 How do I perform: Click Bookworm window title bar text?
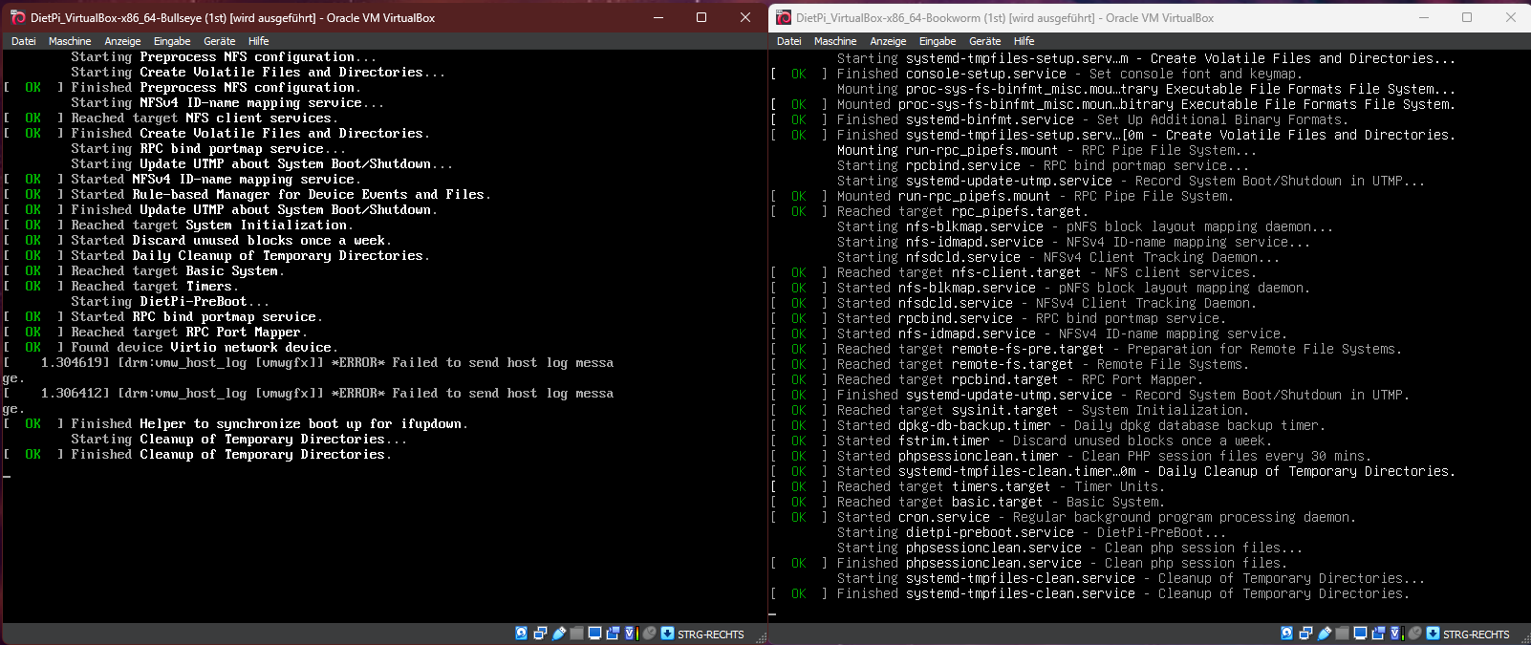coord(1004,17)
